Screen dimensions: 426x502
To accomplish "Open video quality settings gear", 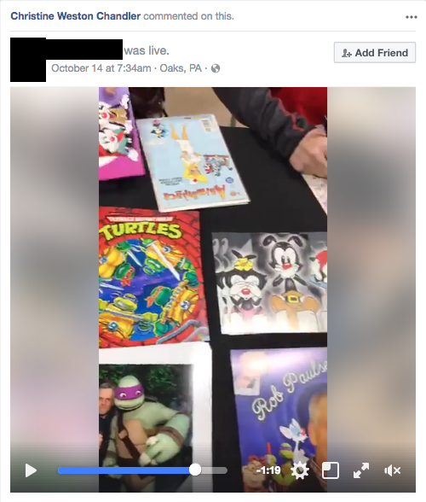I will 300,470.
